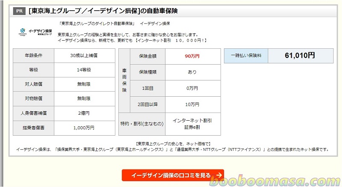Click the インターネット割引 text in discounts cell
Viewport: 342px width, 187px height.
[x=192, y=121]
